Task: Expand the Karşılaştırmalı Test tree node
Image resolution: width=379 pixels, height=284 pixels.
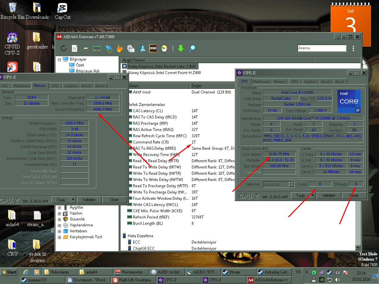Action: (x=60, y=237)
